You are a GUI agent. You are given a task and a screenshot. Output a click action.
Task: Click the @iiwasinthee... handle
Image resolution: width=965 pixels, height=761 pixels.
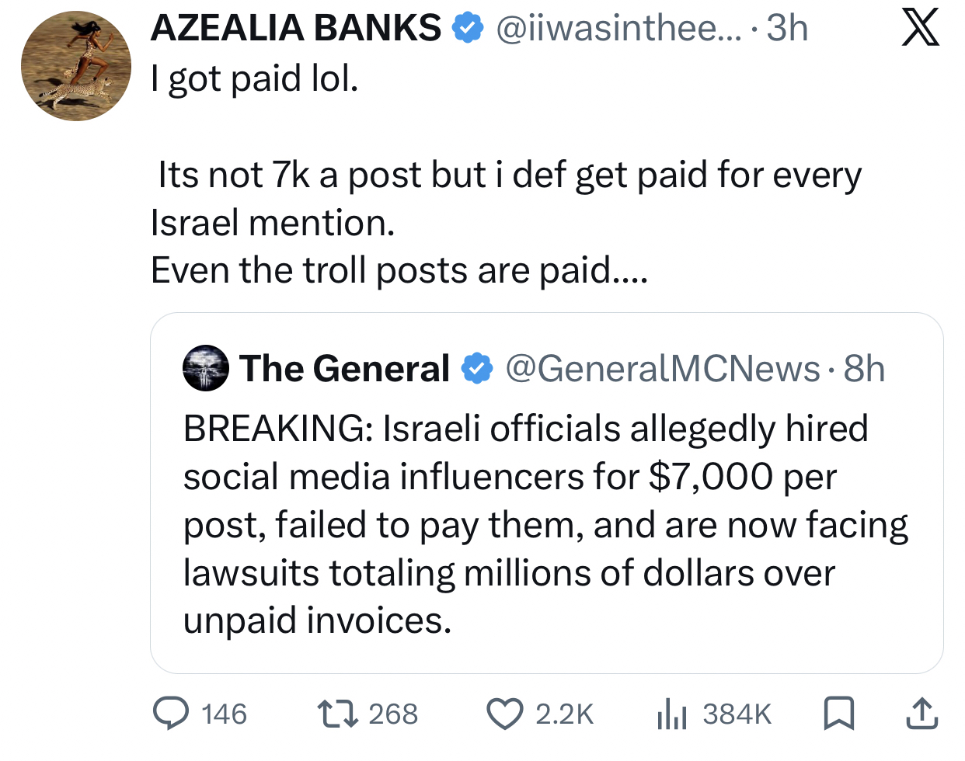tap(608, 29)
